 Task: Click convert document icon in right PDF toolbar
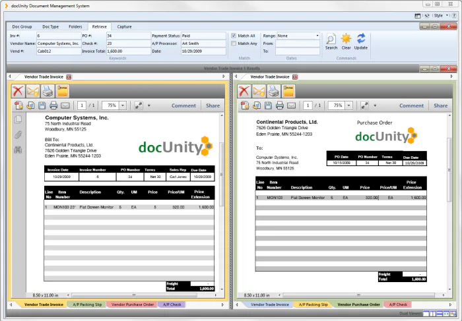[257, 105]
